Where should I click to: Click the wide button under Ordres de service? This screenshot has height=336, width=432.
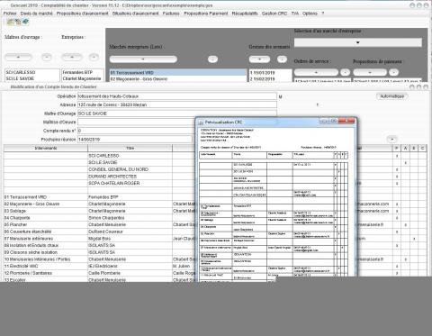click(316, 72)
